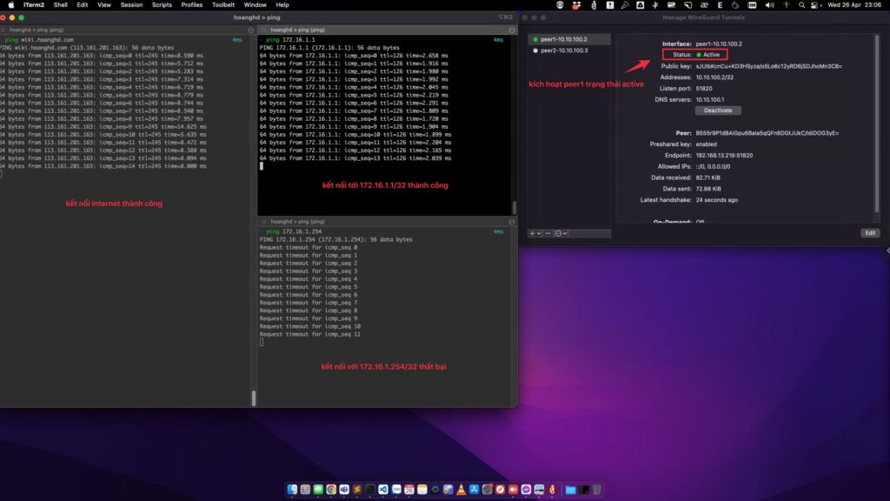Viewport: 890px width, 501px height.
Task: Close the wiki.hoanghd.com ping pane
Action: click(3, 30)
